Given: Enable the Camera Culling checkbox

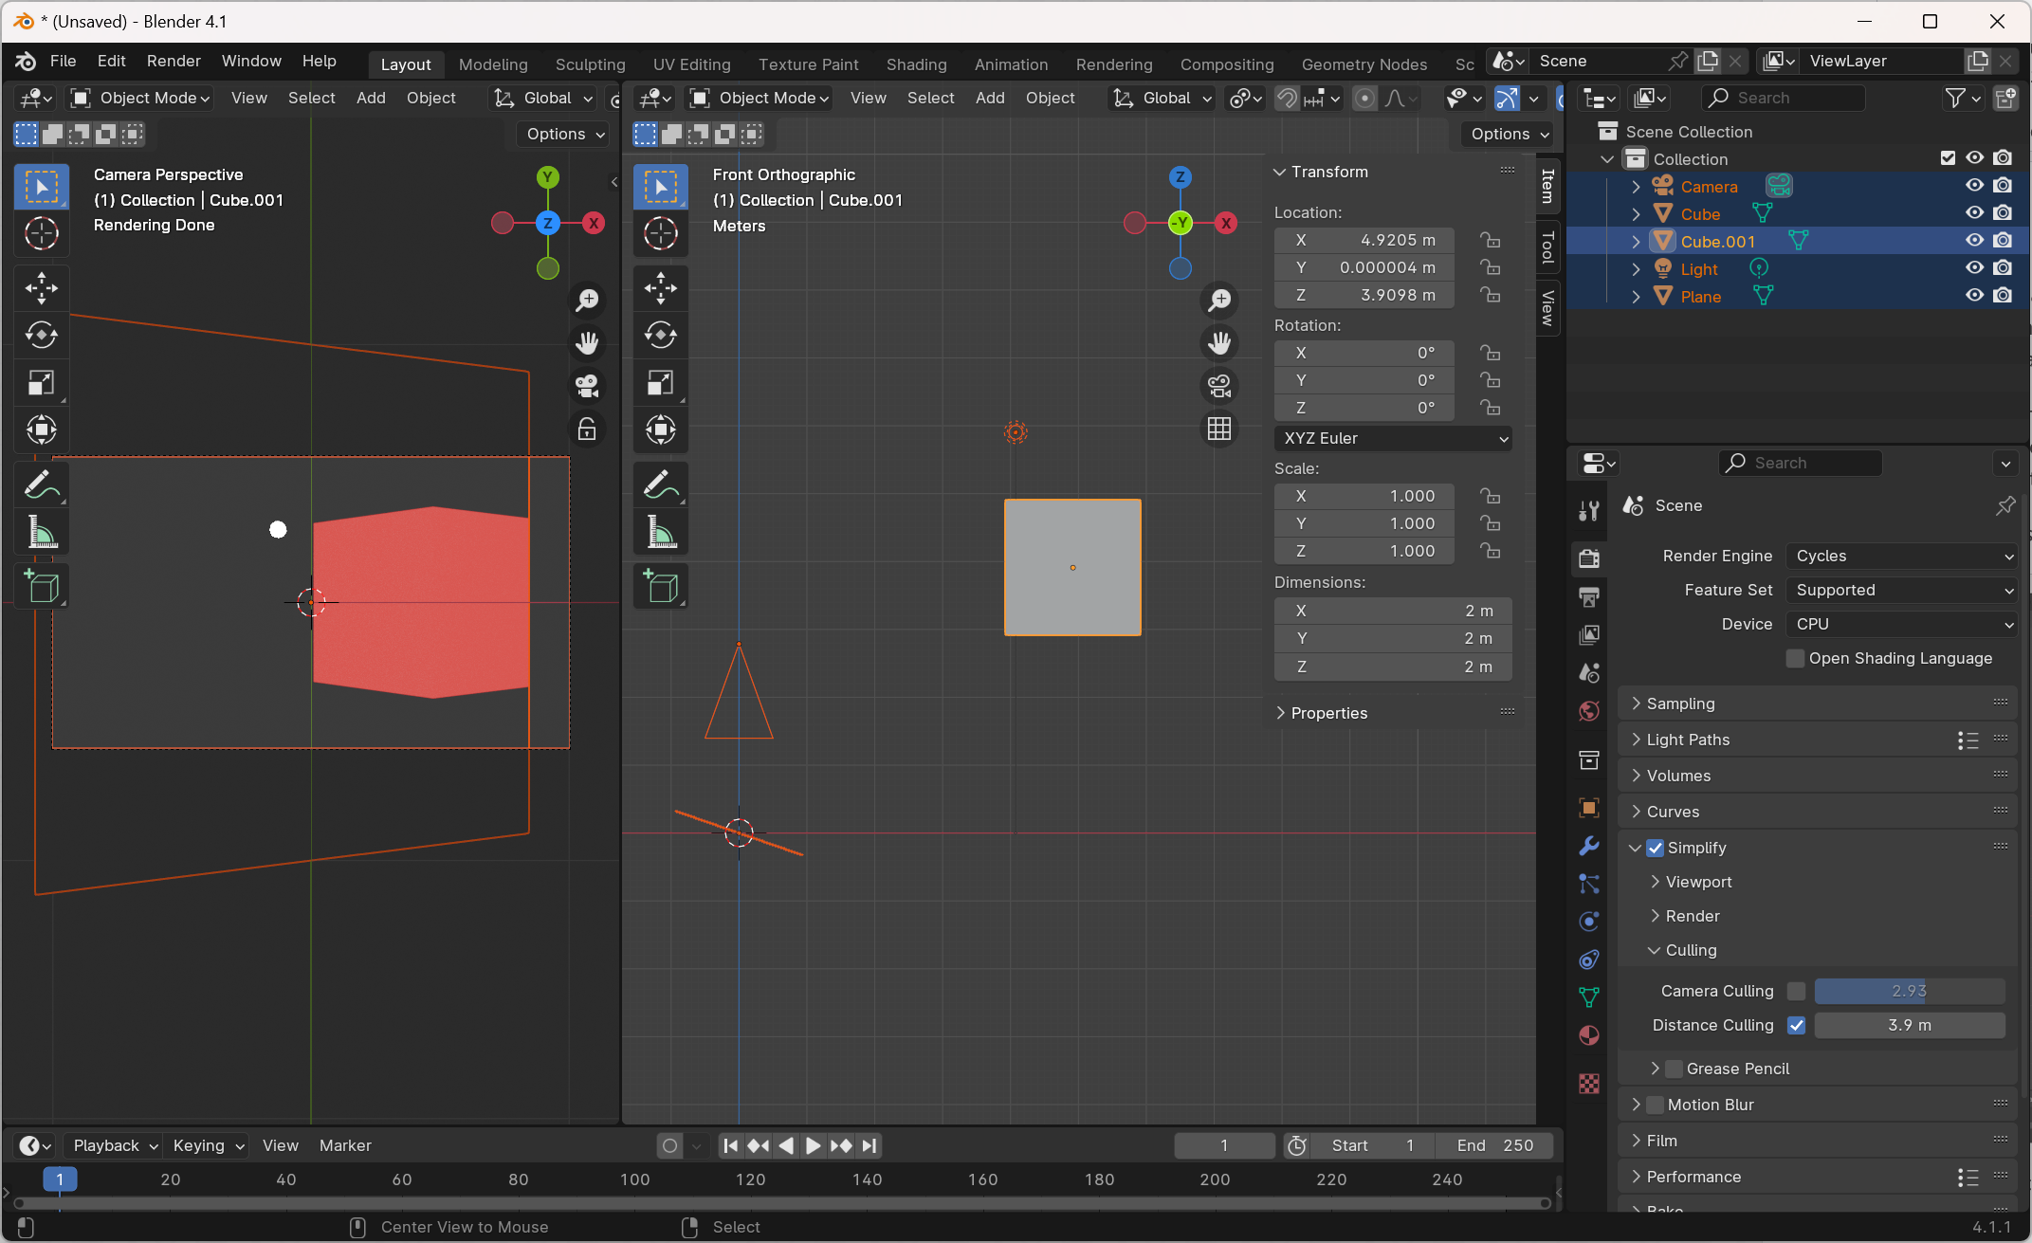Looking at the screenshot, I should pos(1796,991).
